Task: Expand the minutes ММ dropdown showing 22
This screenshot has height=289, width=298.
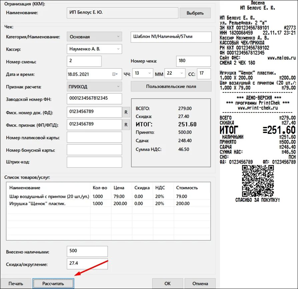Action: tap(175, 73)
